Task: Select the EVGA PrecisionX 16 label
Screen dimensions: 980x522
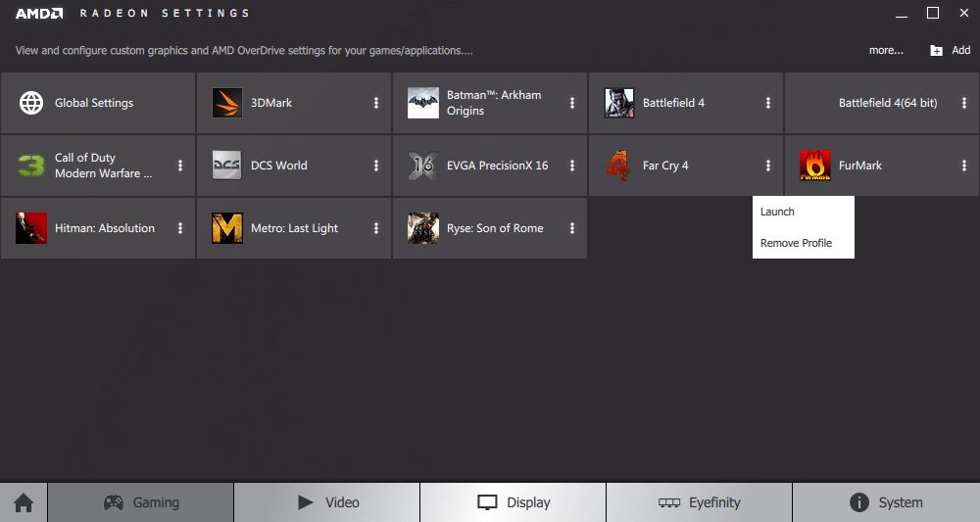Action: [497, 166]
